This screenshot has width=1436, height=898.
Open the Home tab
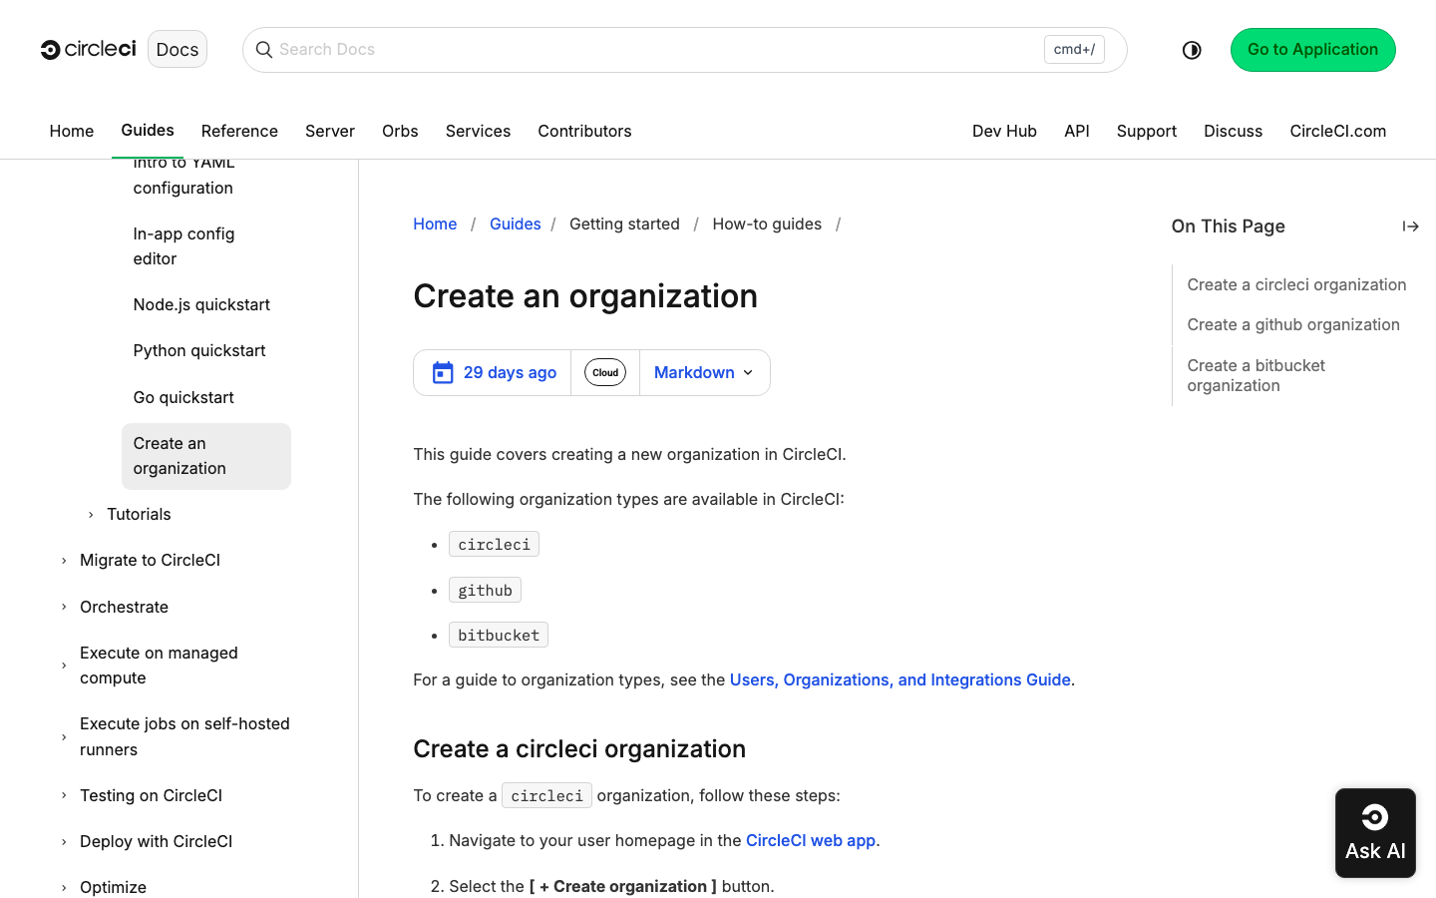72,131
